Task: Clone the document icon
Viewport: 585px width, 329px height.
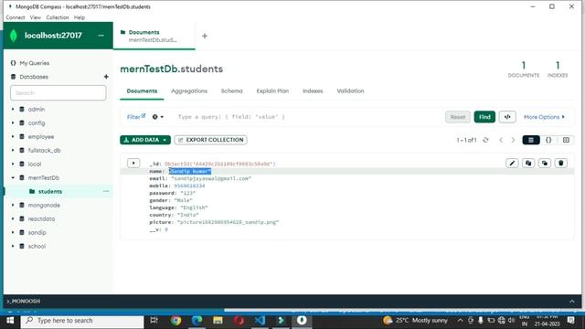Action: tap(545, 163)
